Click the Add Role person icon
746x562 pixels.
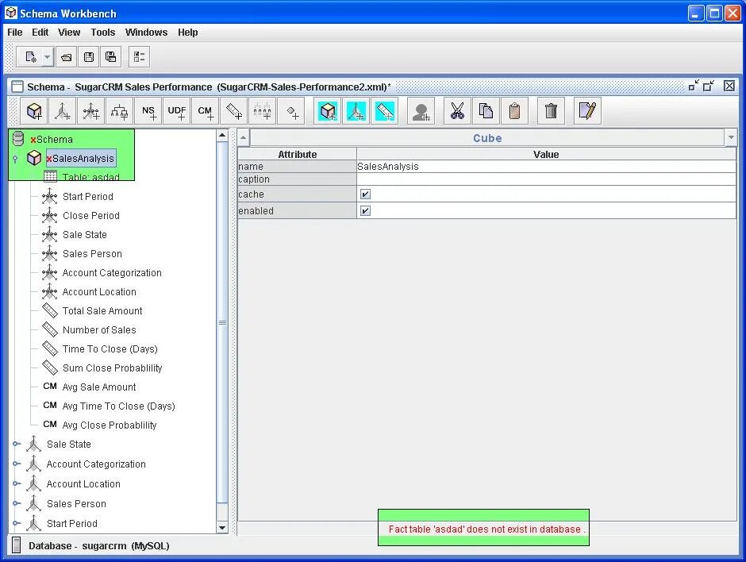pos(421,111)
